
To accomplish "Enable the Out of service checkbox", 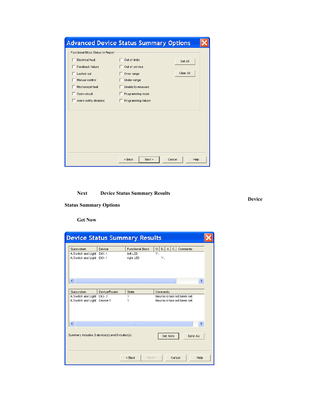I will pyautogui.click(x=121, y=67).
